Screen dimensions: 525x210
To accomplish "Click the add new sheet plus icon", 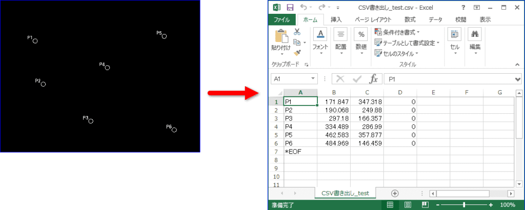I will (394, 193).
